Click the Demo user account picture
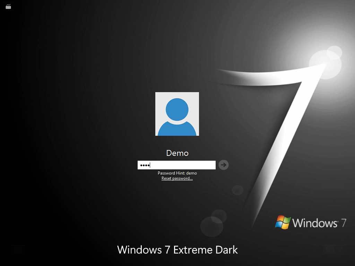This screenshot has width=355, height=266. coord(177,114)
